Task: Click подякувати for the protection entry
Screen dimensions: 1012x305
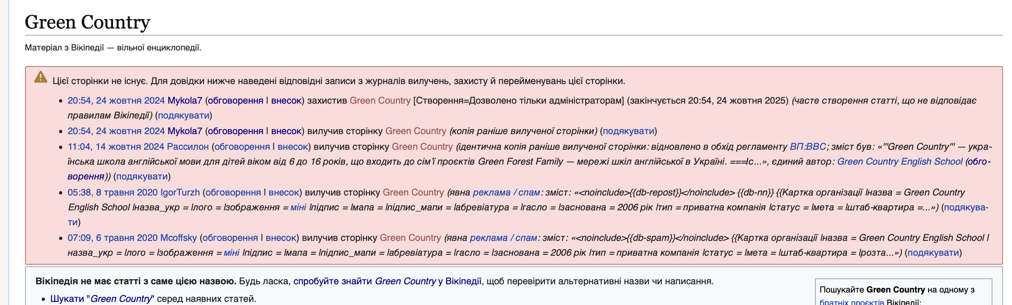Action: [x=183, y=116]
